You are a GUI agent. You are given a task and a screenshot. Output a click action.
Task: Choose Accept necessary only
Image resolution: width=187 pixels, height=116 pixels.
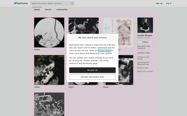click(93, 77)
